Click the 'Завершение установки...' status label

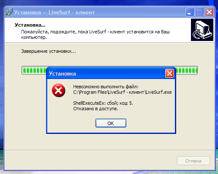[x=49, y=51]
